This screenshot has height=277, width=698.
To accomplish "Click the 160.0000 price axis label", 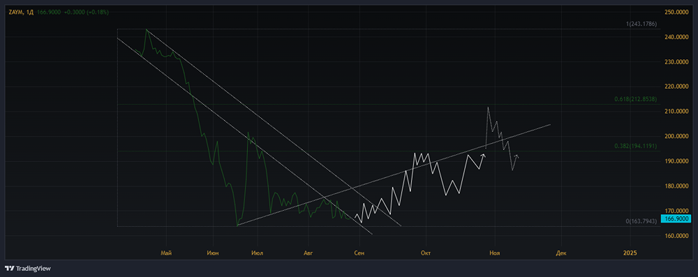I will point(677,236).
